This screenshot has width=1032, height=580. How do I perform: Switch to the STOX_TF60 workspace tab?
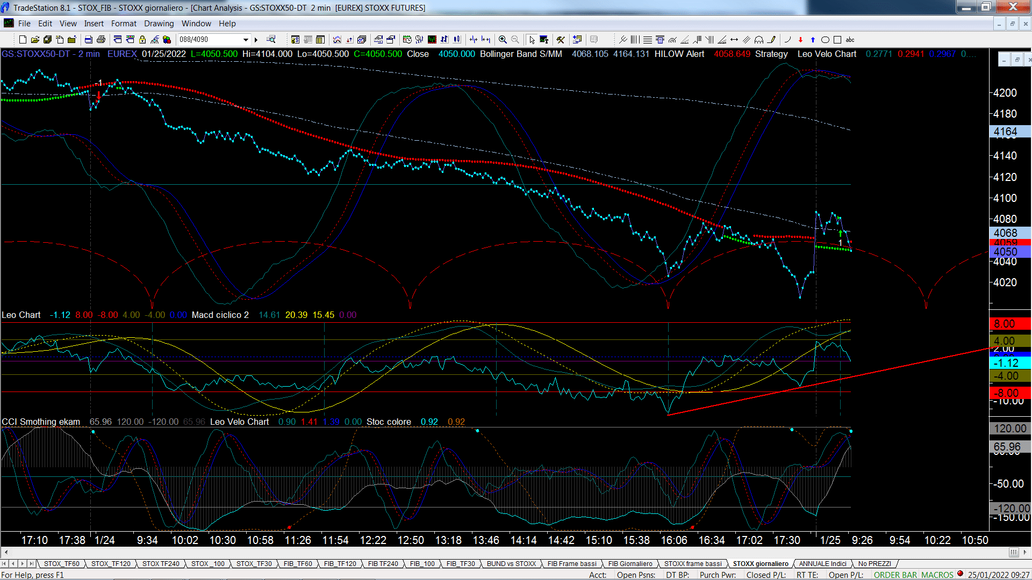tap(61, 564)
